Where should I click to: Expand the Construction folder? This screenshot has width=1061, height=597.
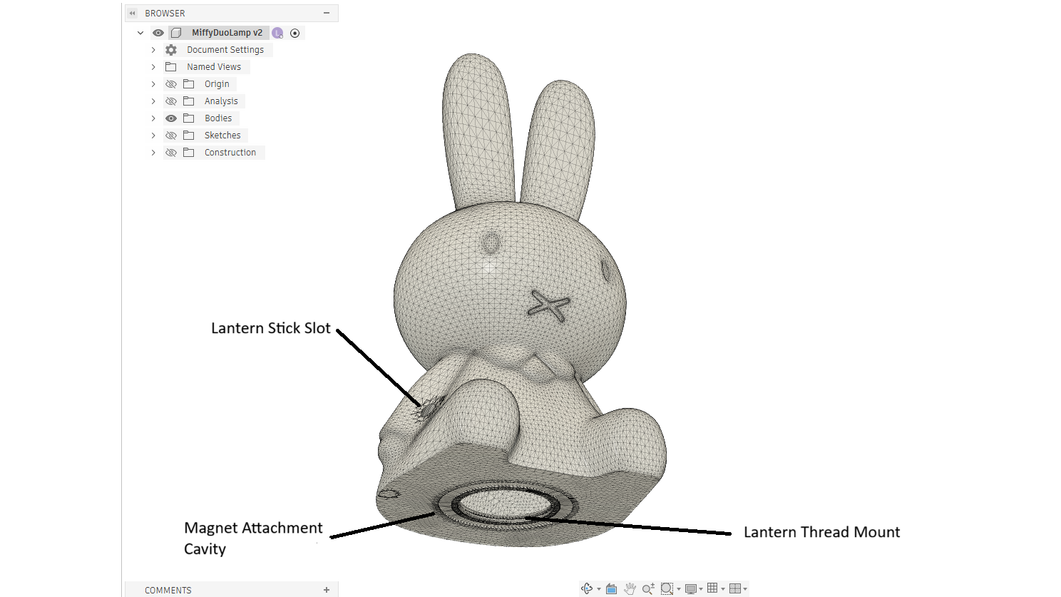click(x=153, y=153)
